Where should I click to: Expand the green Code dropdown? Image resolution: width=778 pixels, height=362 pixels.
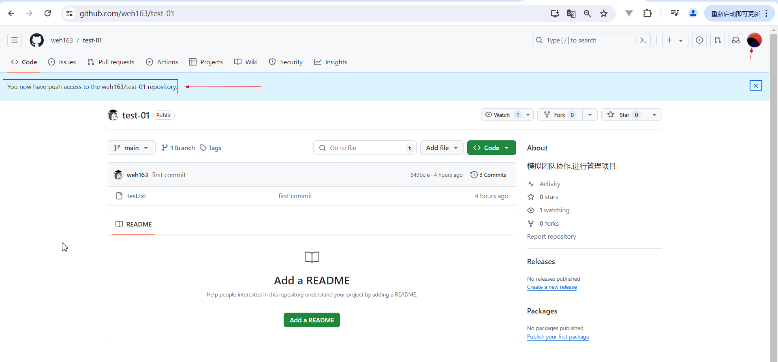tap(492, 148)
